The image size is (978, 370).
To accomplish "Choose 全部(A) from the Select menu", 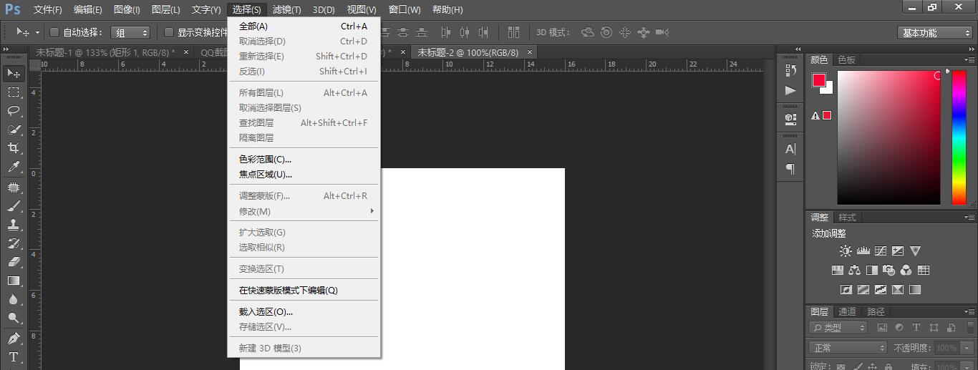I will [304, 26].
